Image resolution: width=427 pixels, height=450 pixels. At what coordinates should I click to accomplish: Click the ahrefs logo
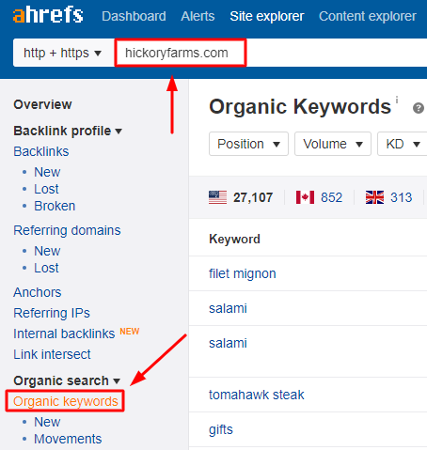[48, 15]
